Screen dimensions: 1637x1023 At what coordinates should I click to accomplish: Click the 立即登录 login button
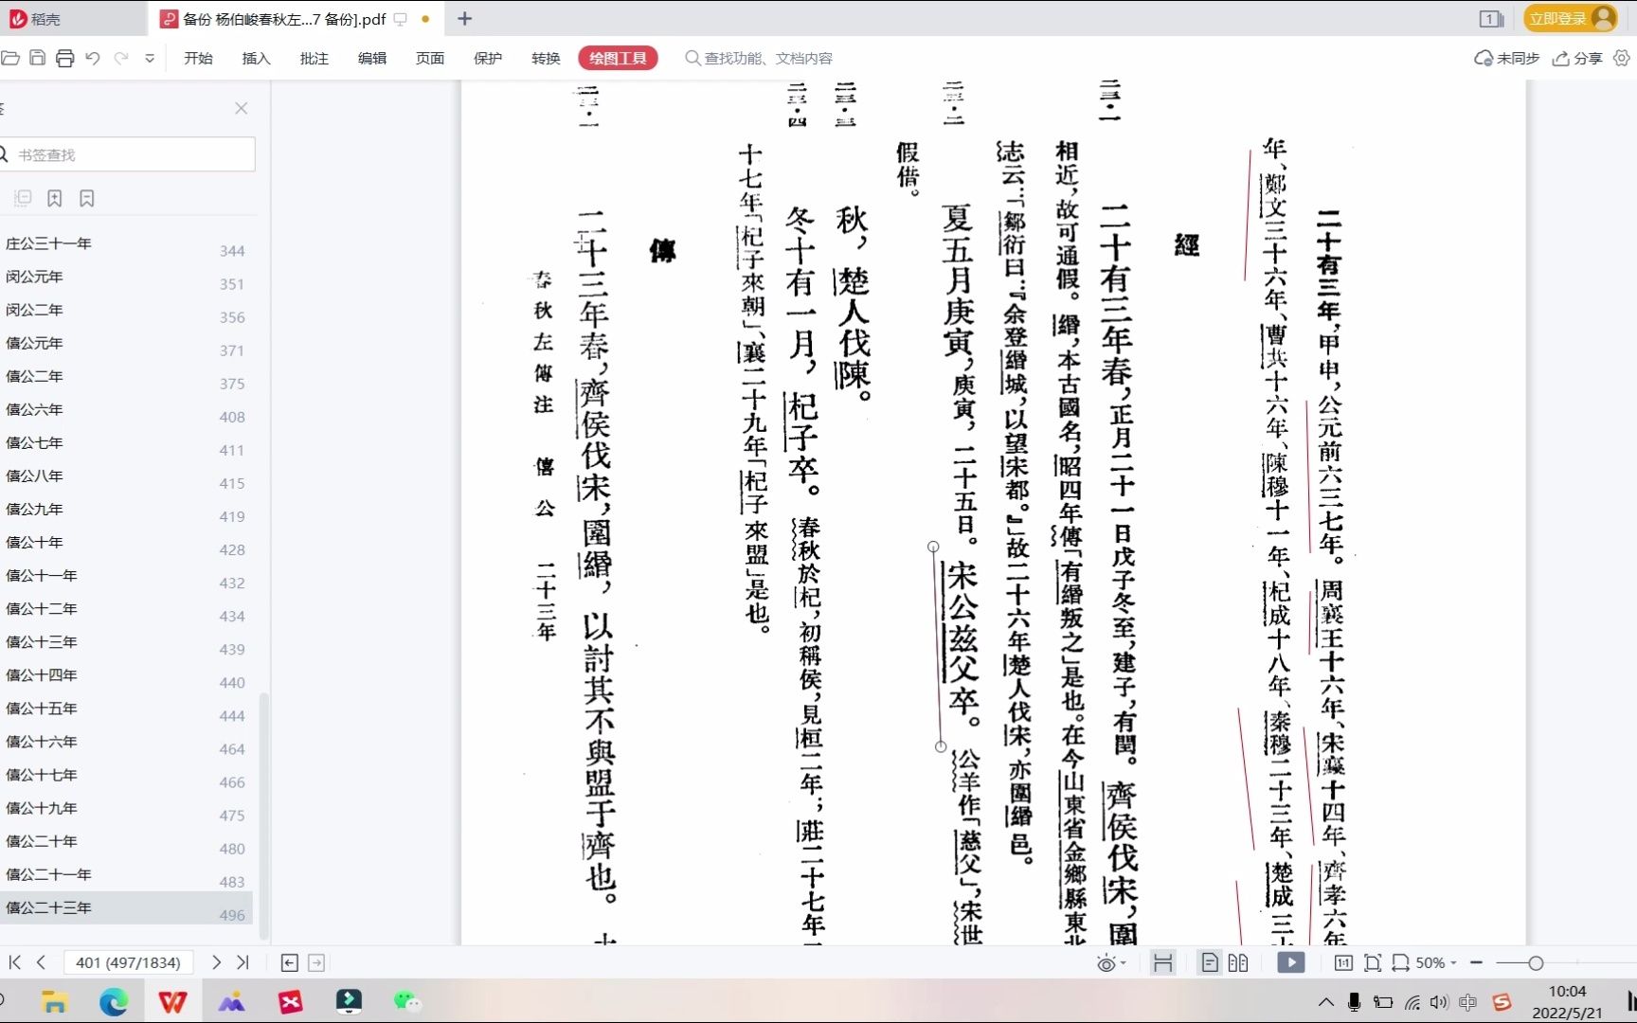click(1570, 18)
